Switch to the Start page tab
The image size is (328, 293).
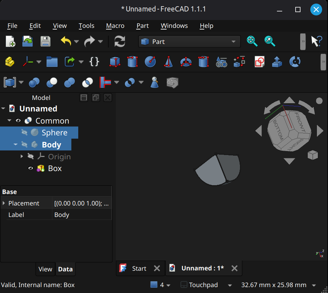(x=139, y=268)
